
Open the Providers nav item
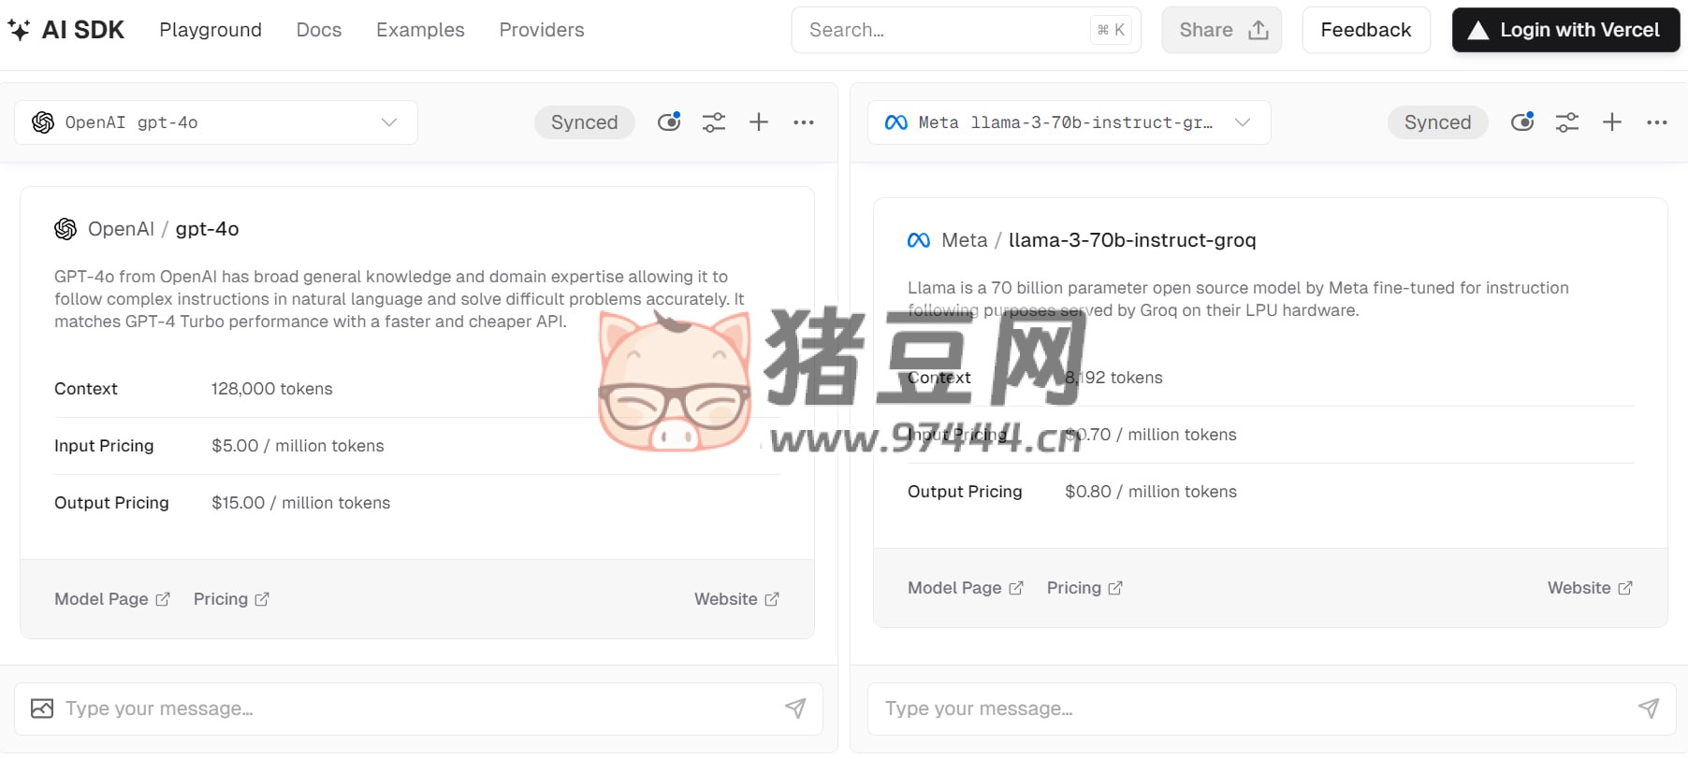click(x=542, y=30)
